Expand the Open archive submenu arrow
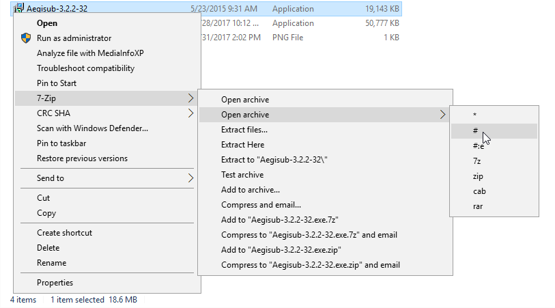555x308 pixels. 442,115
